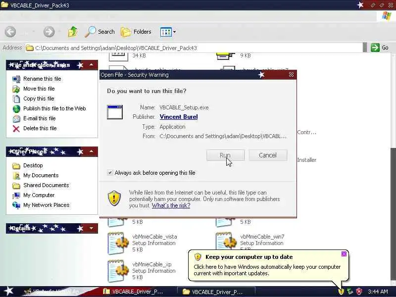Image resolution: width=396 pixels, height=297 pixels.
Task: Open Shared Documents link
Action: point(46,185)
